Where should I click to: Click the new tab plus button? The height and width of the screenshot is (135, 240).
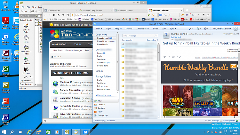pyautogui.click(x=187, y=10)
